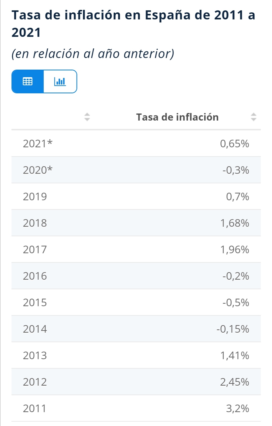The height and width of the screenshot is (426, 272).
Task: Select the 3,2% inflation value
Action: (x=237, y=408)
